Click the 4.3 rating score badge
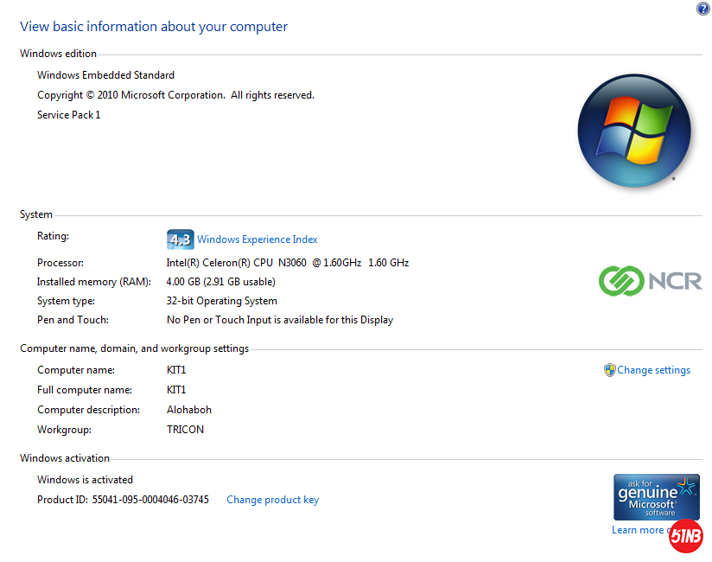Image resolution: width=712 pixels, height=562 pixels. tap(180, 239)
